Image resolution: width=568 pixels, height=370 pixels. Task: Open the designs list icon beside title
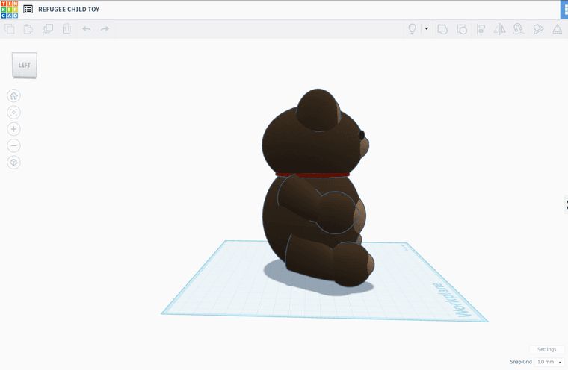coord(28,10)
